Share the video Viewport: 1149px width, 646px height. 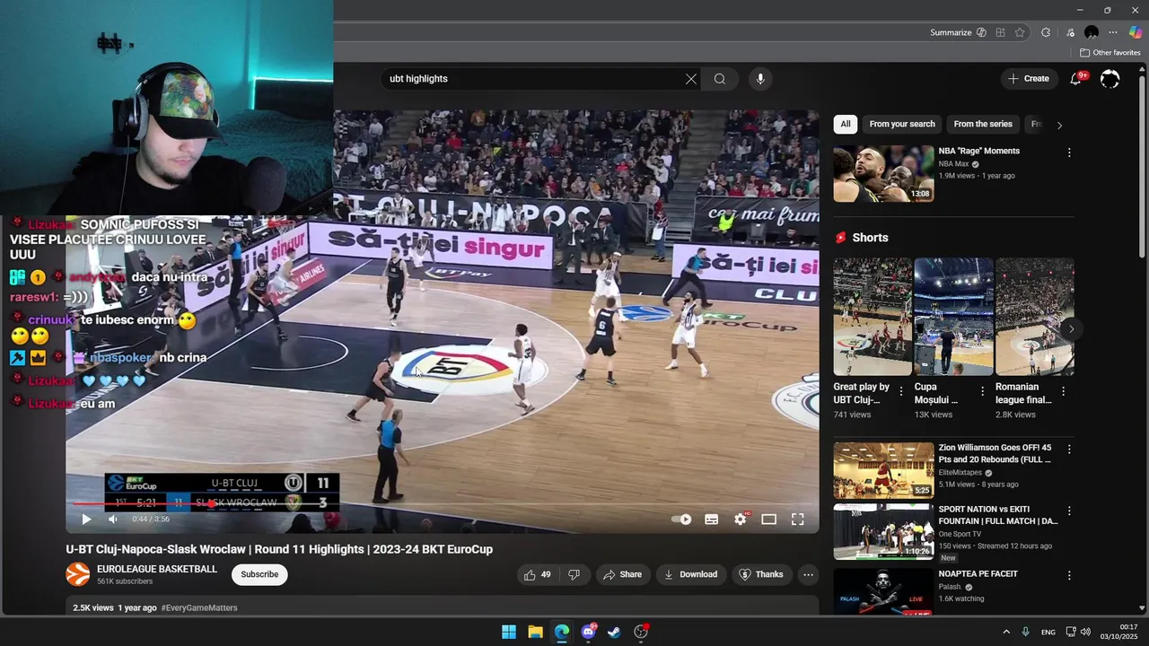click(622, 574)
